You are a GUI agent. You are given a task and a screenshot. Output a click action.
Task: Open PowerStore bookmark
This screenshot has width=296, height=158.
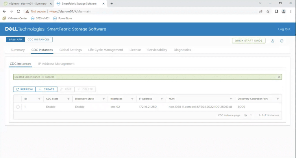pyautogui.click(x=62, y=18)
